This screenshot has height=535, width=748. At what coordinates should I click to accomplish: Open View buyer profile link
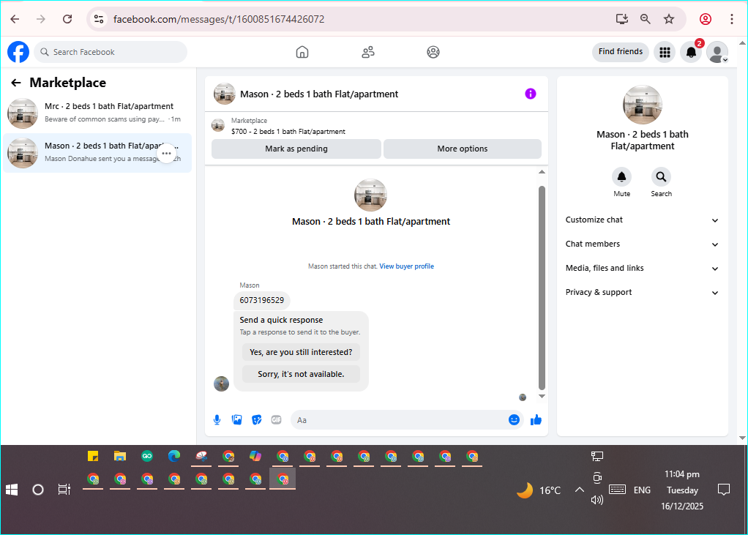point(406,266)
